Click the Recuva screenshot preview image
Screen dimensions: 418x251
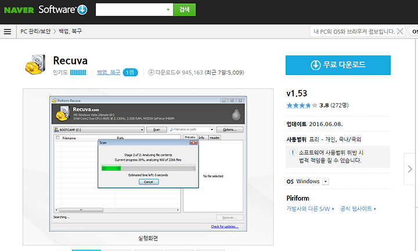(148, 164)
